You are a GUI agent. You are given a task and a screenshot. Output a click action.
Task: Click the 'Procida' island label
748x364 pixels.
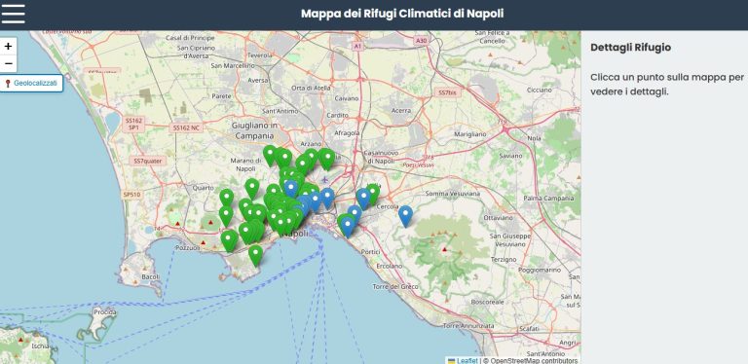[105, 312]
